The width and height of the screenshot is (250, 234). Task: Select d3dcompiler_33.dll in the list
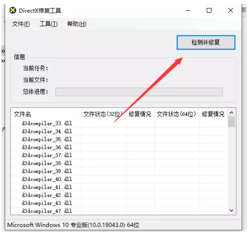coord(47,123)
